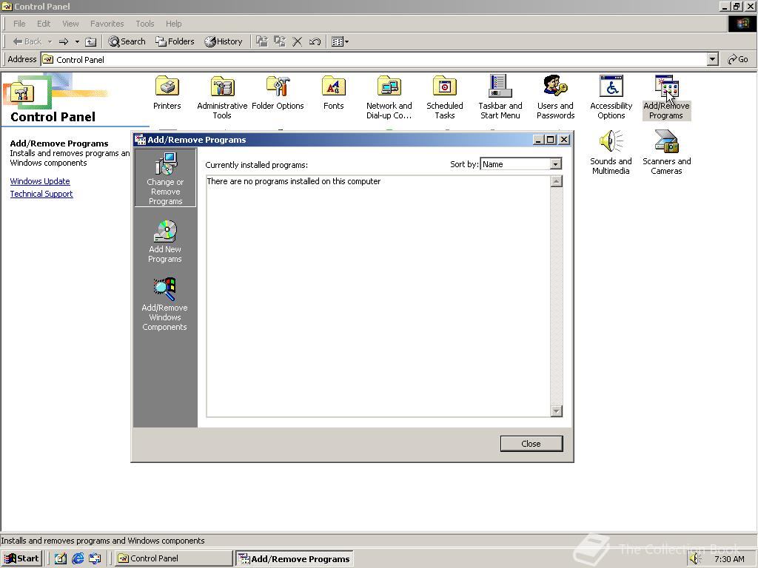Viewport: 758px width, 568px height.
Task: Select the Folder Options icon
Action: (x=278, y=92)
